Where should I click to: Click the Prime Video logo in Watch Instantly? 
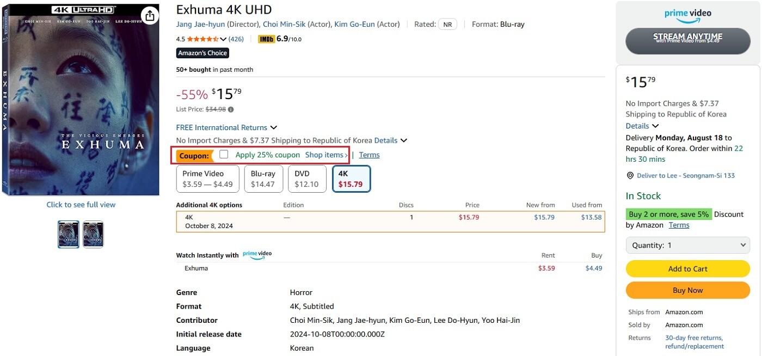257,254
